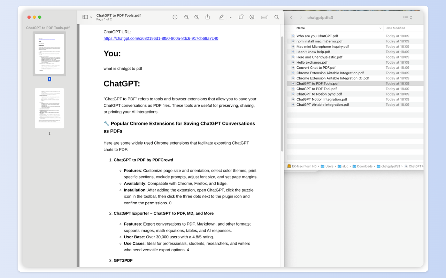Click the Rotate icon in Preview
446x278 pixels.
(241, 17)
